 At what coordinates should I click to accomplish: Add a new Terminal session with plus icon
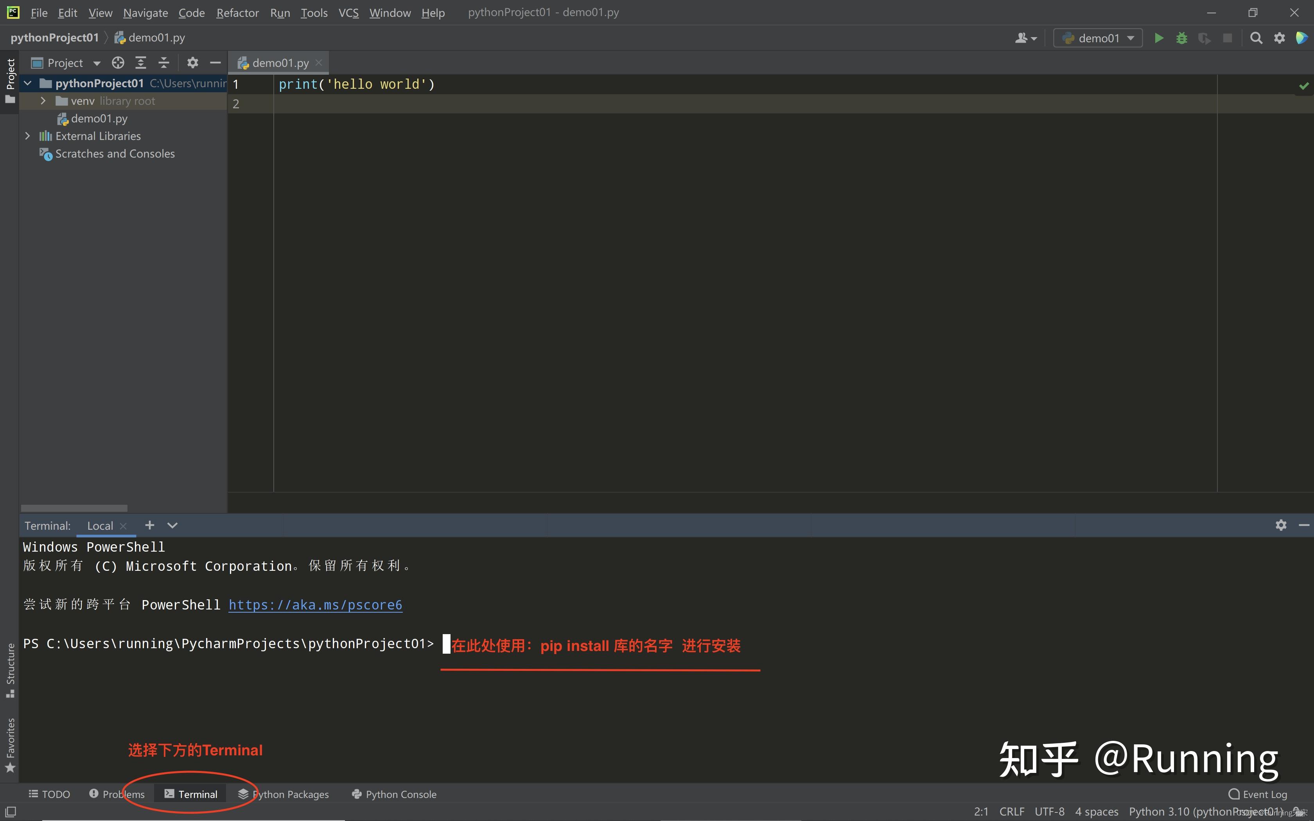coord(149,525)
